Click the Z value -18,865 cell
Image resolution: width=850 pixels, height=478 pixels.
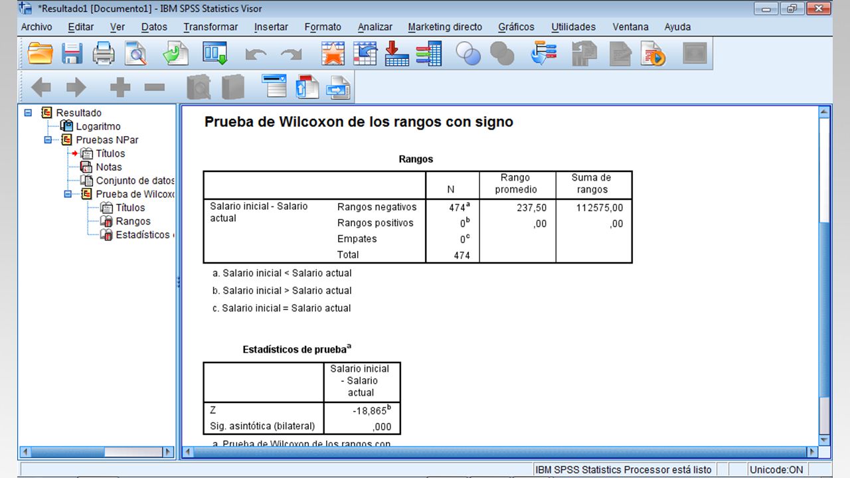[362, 411]
